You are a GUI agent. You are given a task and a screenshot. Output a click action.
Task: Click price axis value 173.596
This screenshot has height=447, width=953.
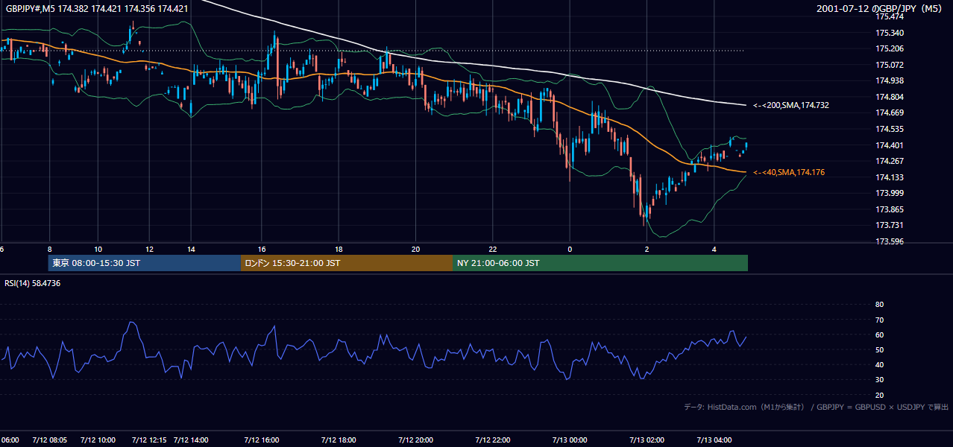[x=889, y=241]
